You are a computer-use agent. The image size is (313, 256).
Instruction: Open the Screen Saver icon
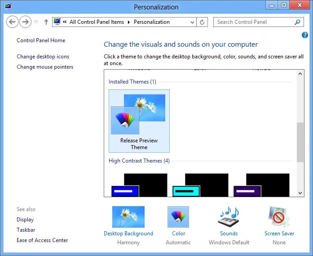click(x=279, y=217)
